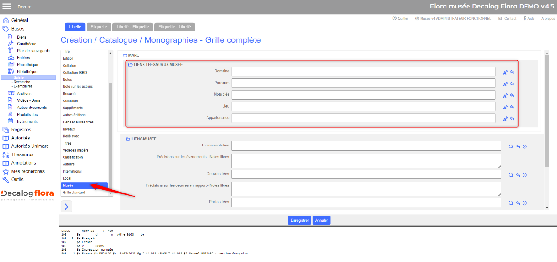Viewport: 557px width, 262px height.
Task: Click into the Lieu input field
Action: [x=363, y=107]
